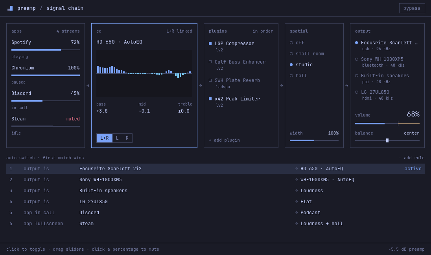Click the L+R linked label

pyautogui.click(x=179, y=31)
